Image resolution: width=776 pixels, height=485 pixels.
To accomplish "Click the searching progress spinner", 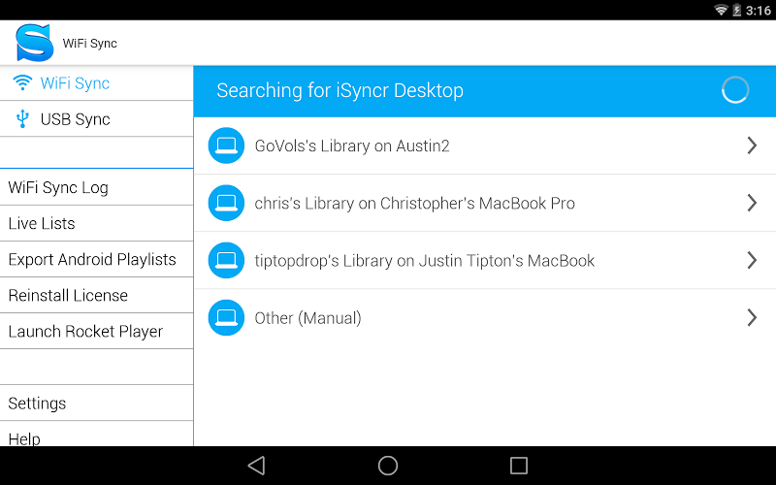I will pos(735,90).
